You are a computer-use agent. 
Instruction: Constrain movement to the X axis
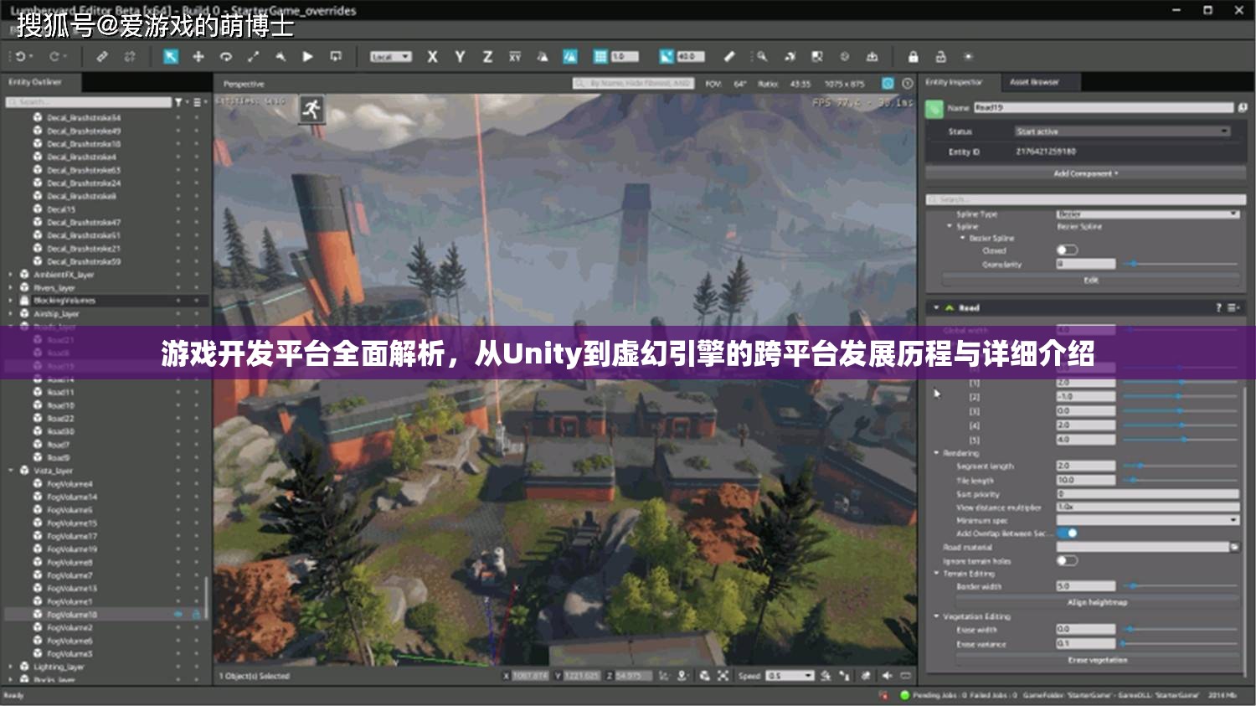[x=431, y=57]
